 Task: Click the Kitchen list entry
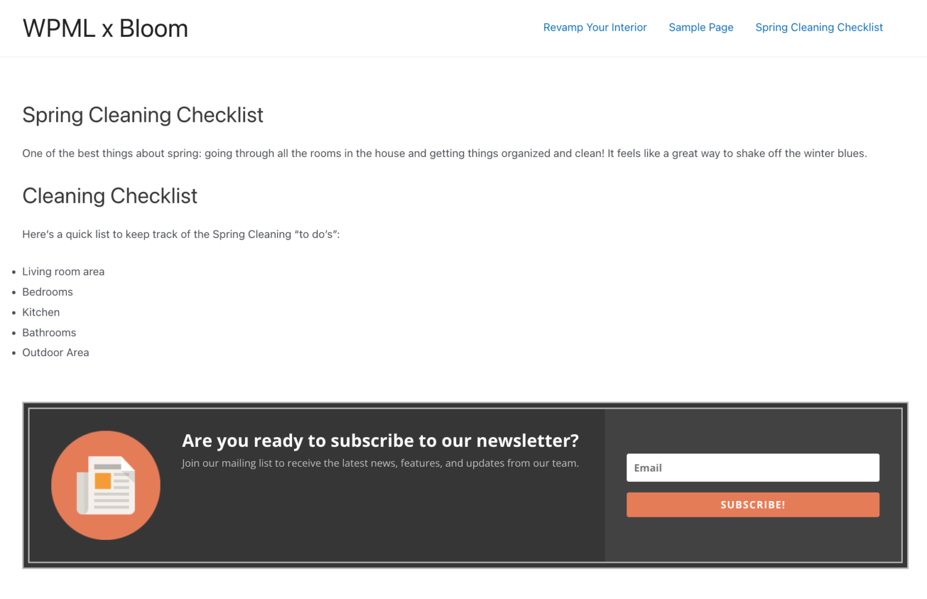(x=40, y=312)
